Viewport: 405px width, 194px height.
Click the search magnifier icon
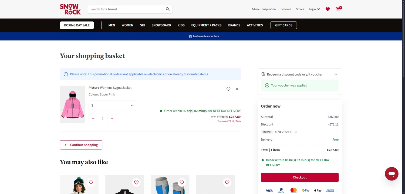point(168,9)
